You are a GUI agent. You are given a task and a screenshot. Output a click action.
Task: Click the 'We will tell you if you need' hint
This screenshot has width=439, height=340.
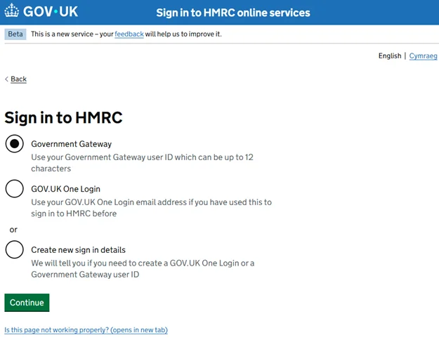click(x=143, y=268)
